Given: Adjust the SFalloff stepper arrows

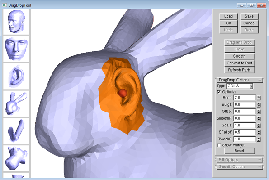Looking at the screenshot, I should tap(259, 132).
